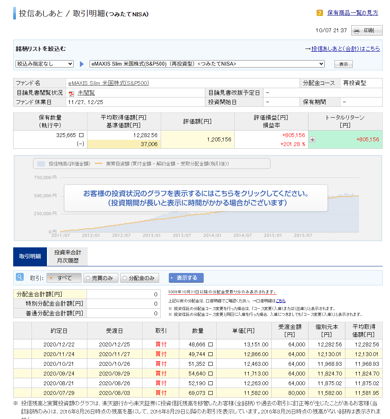Screen dimensions: 390x419
Task: Click the orange 実質投資額 legend line
Action: coord(99,164)
